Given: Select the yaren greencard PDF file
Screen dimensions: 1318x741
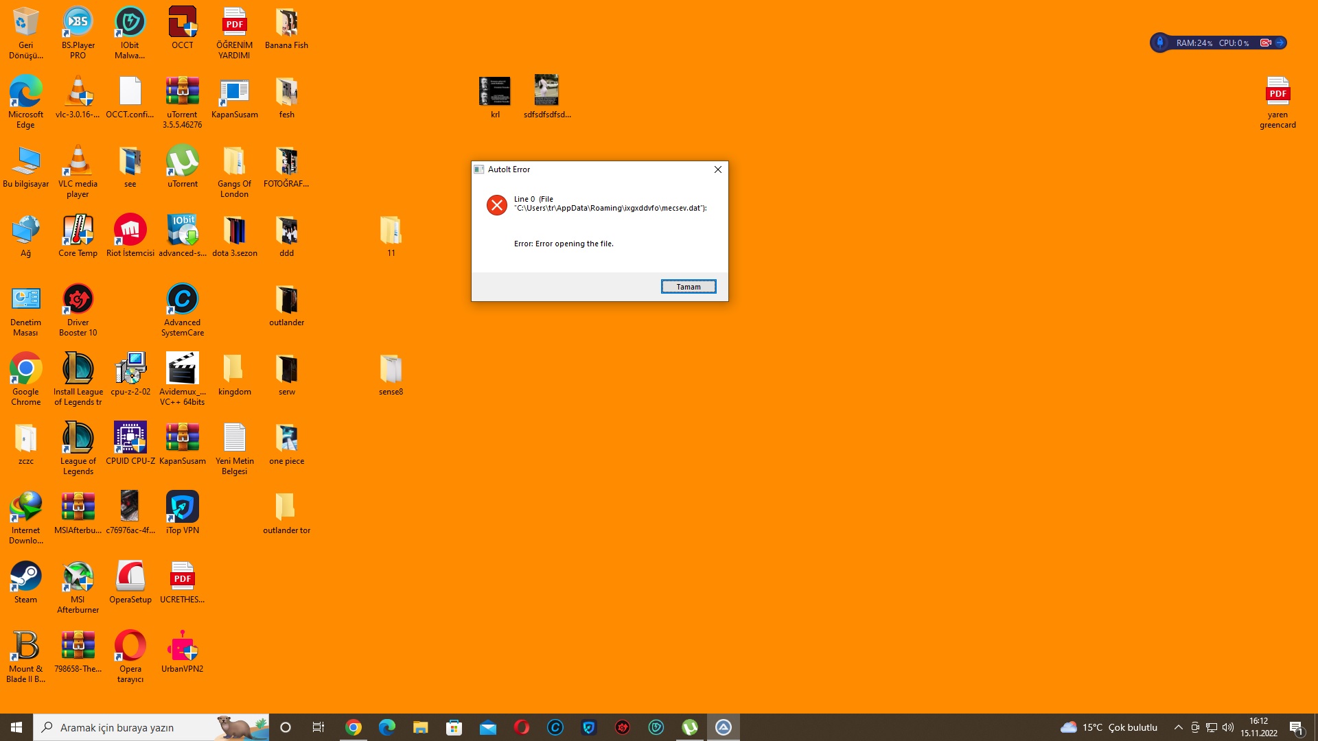Looking at the screenshot, I should [1277, 93].
